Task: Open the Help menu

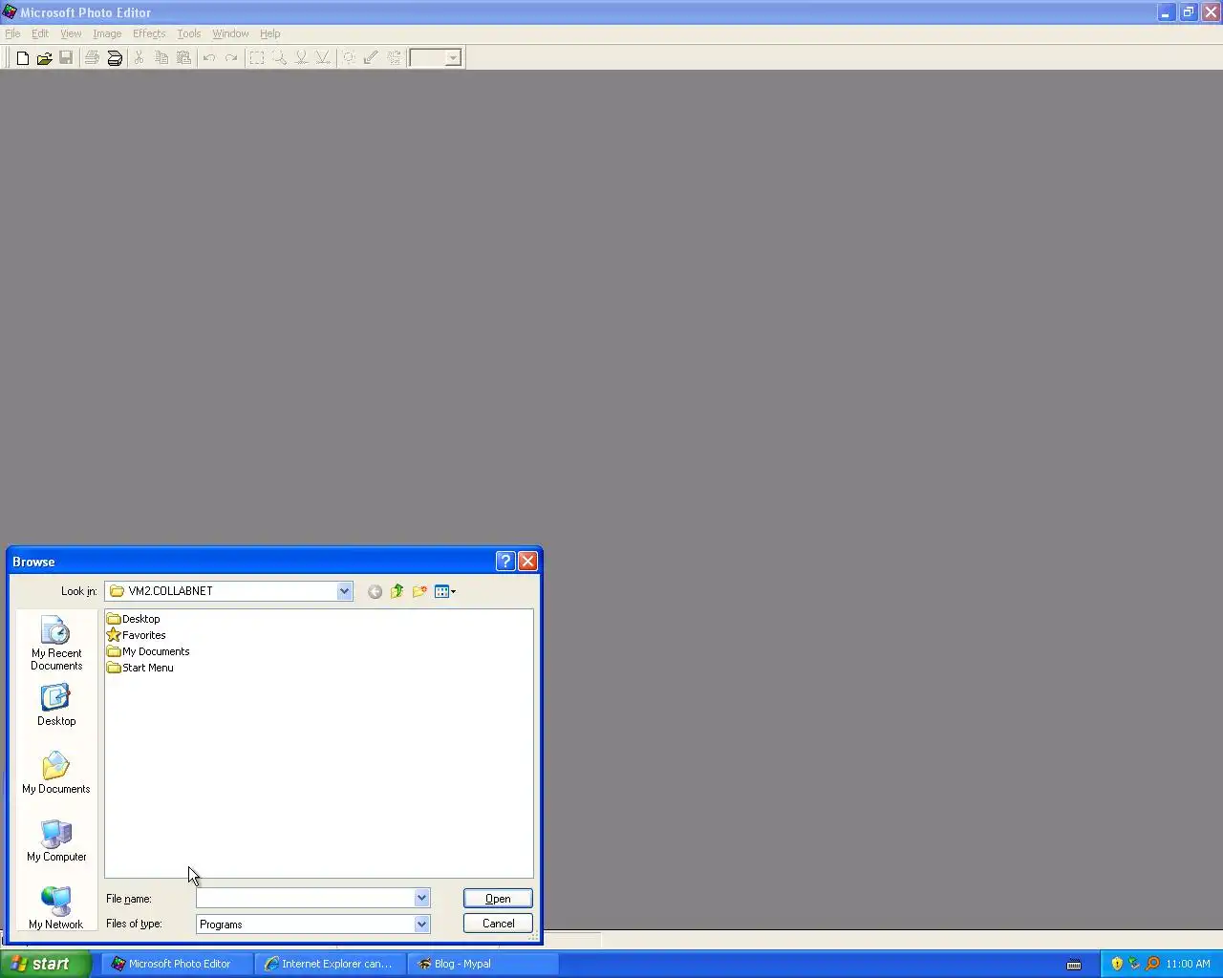Action: pyautogui.click(x=270, y=33)
